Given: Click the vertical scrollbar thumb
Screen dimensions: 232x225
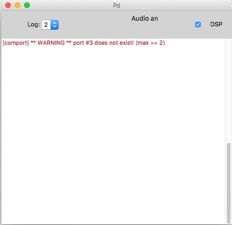Looking at the screenshot, I should [x=229, y=183].
